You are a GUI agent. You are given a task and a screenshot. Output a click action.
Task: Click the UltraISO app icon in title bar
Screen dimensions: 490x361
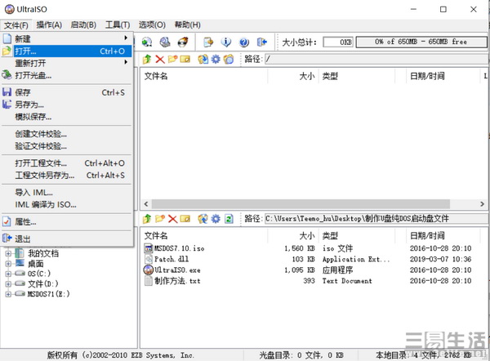pos(10,9)
